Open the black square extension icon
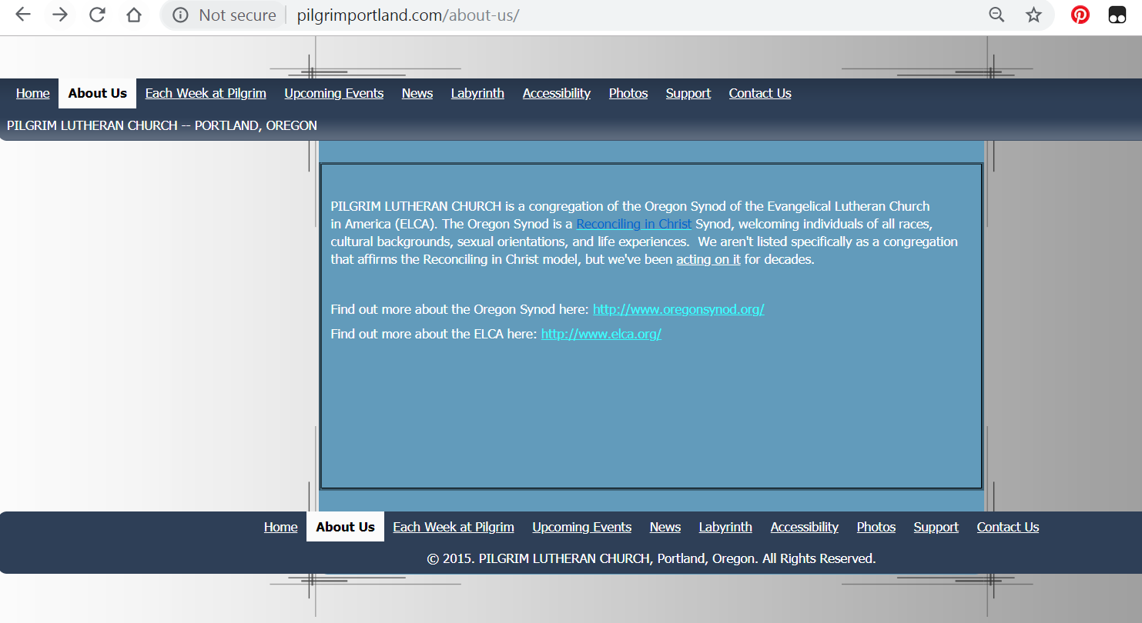Viewport: 1142px width, 623px height. coord(1117,15)
